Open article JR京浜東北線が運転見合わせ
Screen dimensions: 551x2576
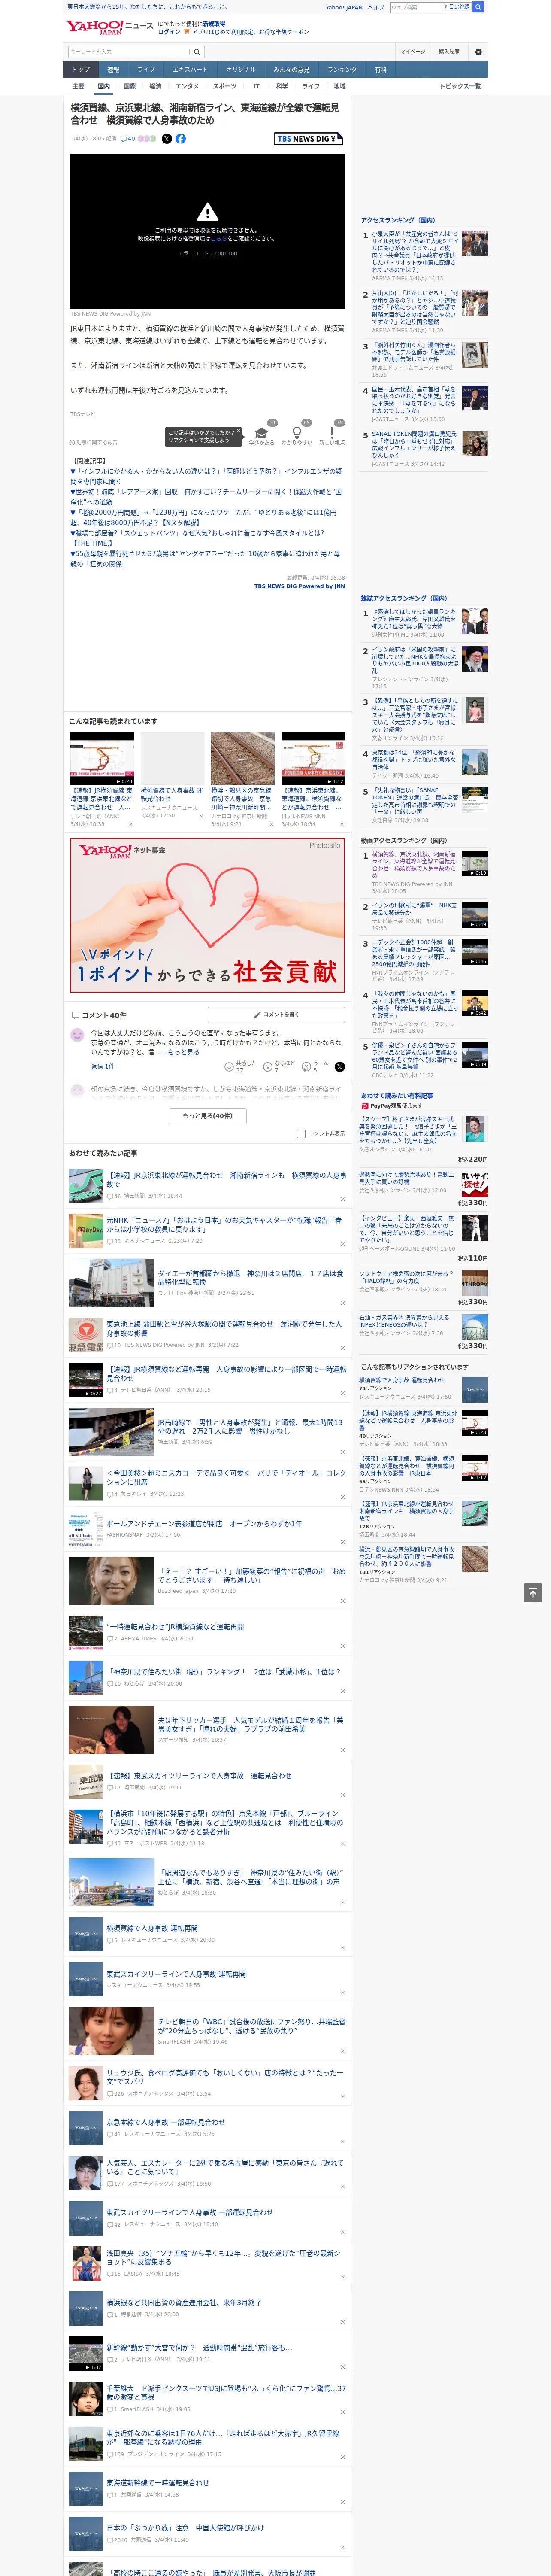click(x=226, y=1179)
